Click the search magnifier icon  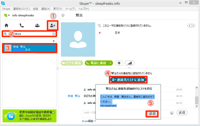click(x=5, y=34)
